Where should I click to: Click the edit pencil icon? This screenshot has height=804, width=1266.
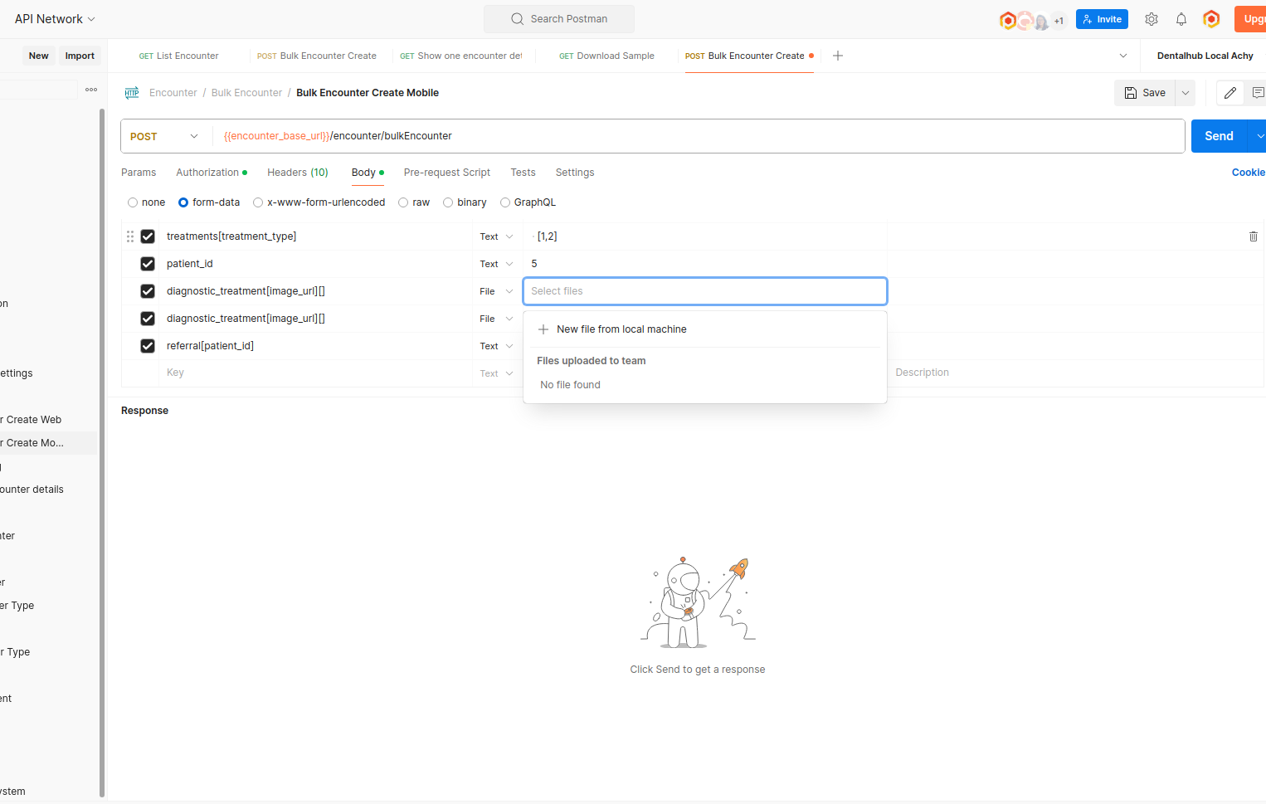pos(1230,93)
